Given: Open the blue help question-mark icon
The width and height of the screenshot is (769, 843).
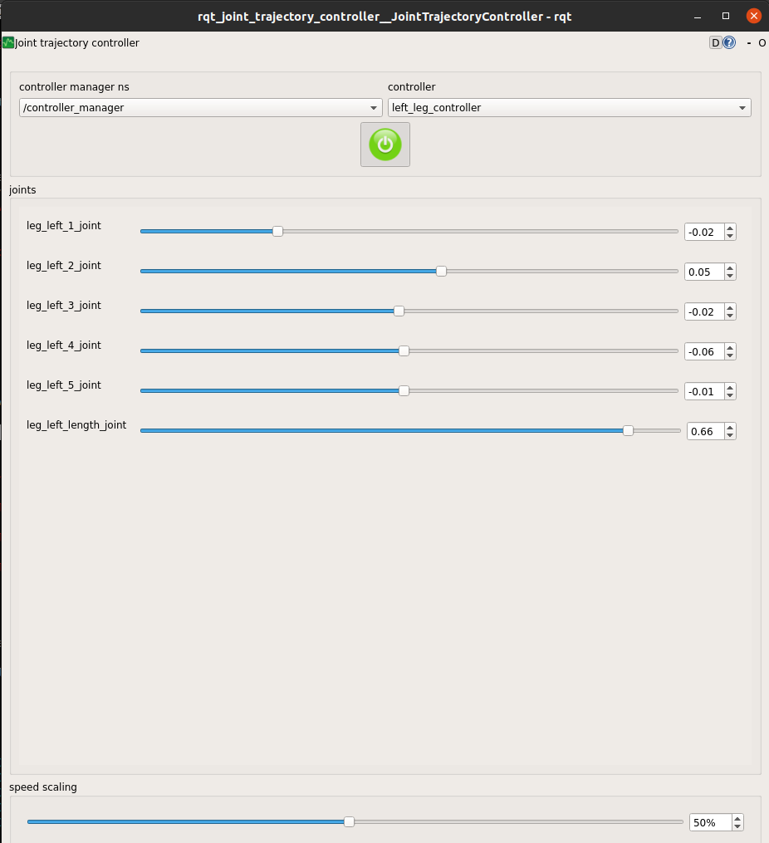Looking at the screenshot, I should [x=729, y=43].
